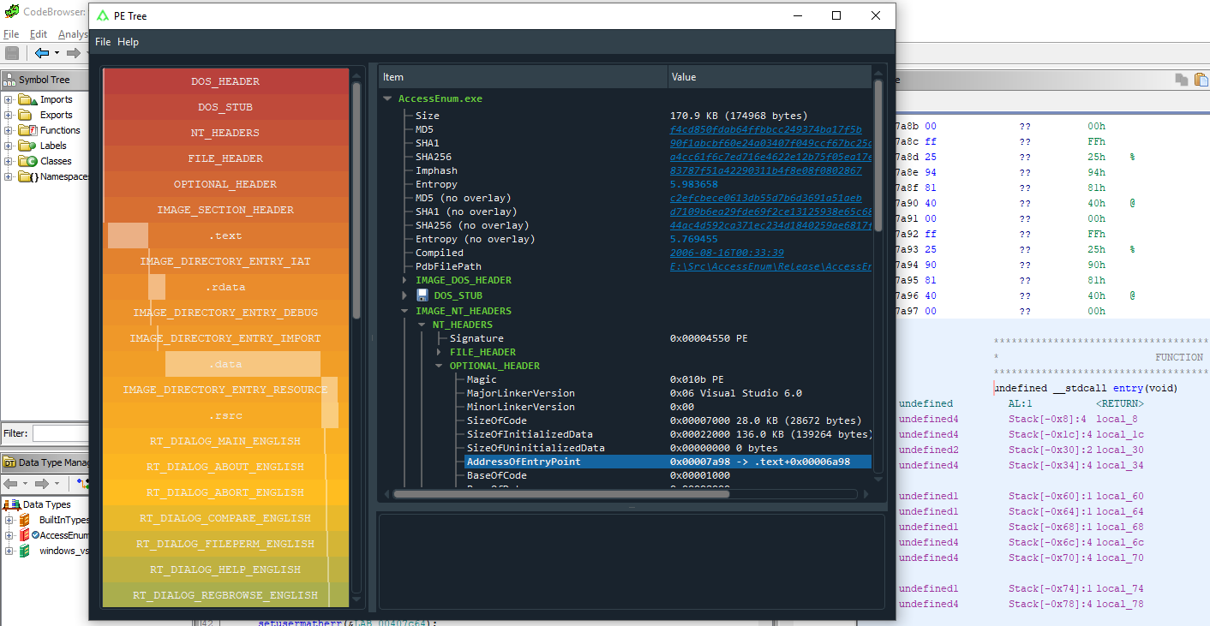Click the copy icon in Ghidra listing header
The width and height of the screenshot is (1210, 626).
coord(1182,80)
